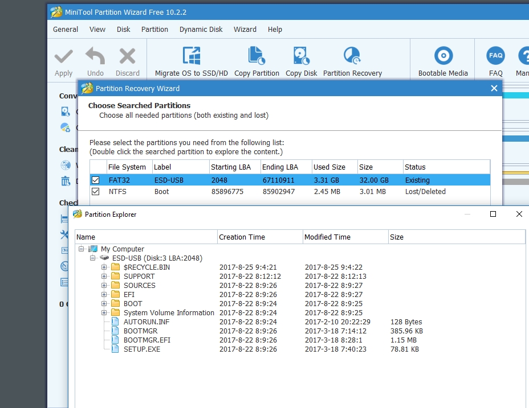Image resolution: width=529 pixels, height=408 pixels.
Task: Click the 385.96 KB size value
Action: pos(406,331)
